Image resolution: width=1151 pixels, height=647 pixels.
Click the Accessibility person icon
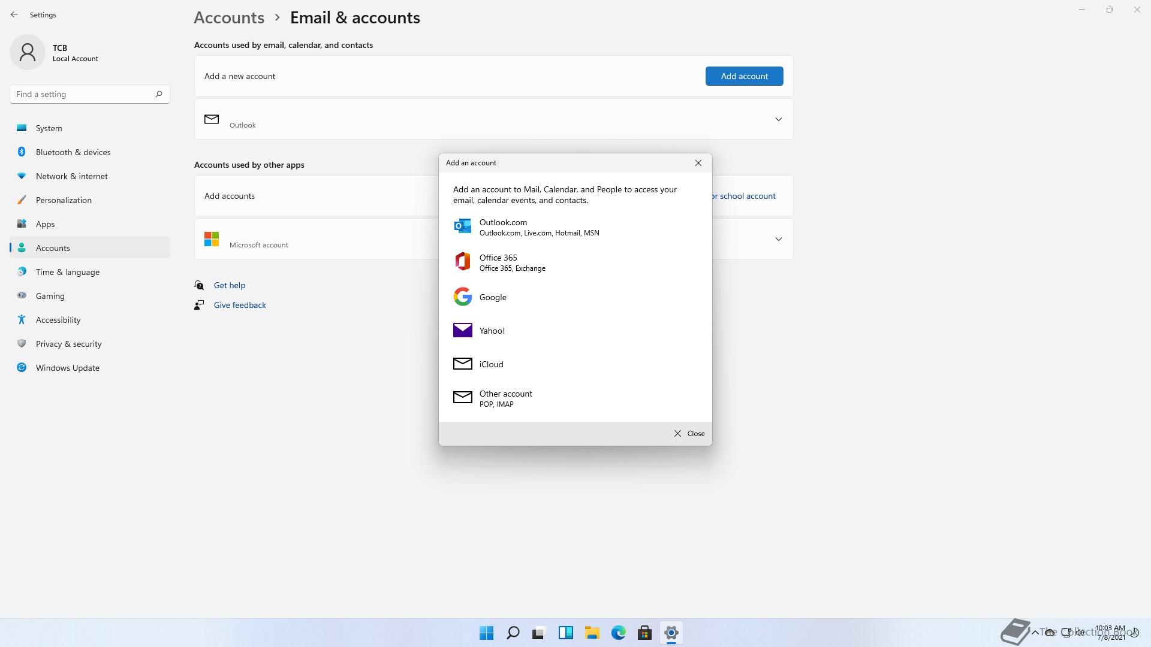[x=22, y=319]
